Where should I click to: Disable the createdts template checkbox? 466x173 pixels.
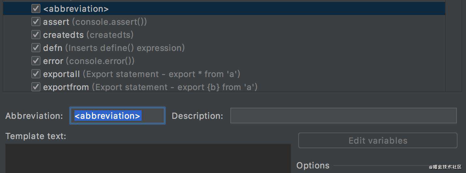(x=36, y=35)
